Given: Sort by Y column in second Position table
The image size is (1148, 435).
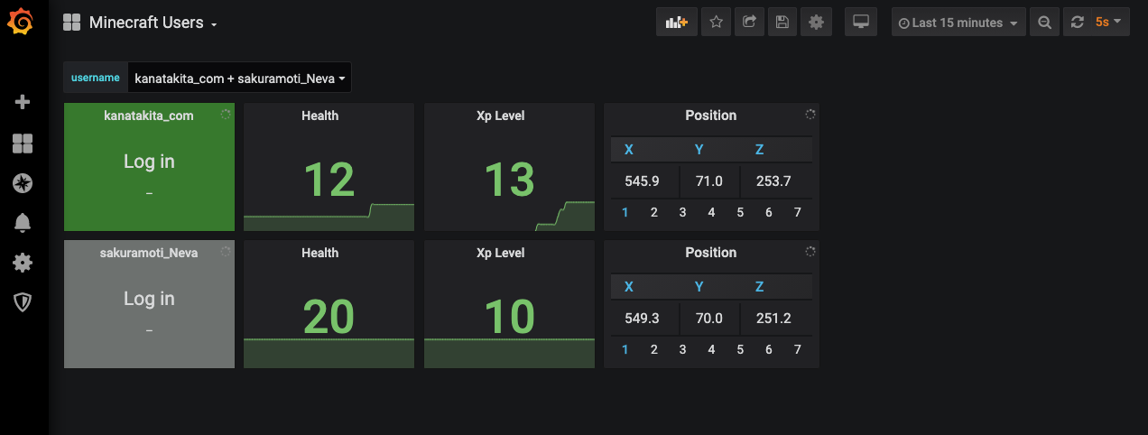Looking at the screenshot, I should (x=699, y=287).
